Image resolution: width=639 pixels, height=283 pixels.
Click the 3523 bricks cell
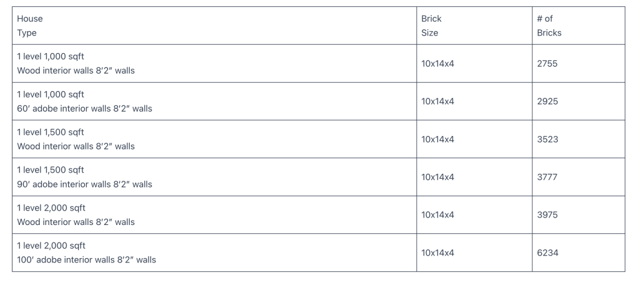(547, 139)
